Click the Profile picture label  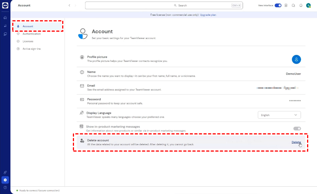[x=97, y=57]
